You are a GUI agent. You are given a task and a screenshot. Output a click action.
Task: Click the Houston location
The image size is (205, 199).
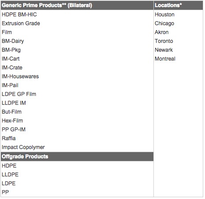pyautogui.click(x=164, y=15)
